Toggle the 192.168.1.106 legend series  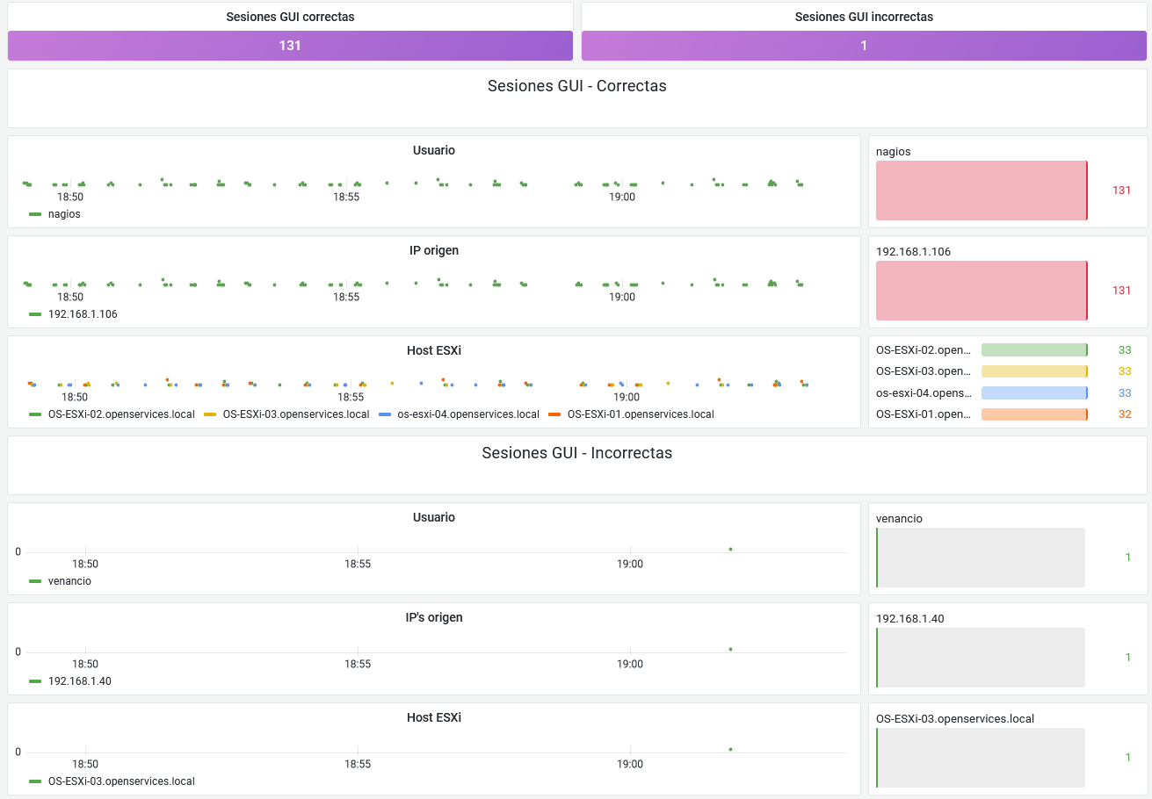pos(83,313)
